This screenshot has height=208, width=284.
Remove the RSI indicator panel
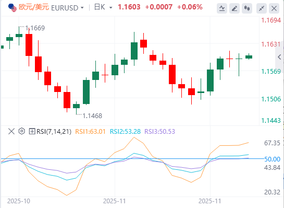pyautogui.click(x=11, y=131)
